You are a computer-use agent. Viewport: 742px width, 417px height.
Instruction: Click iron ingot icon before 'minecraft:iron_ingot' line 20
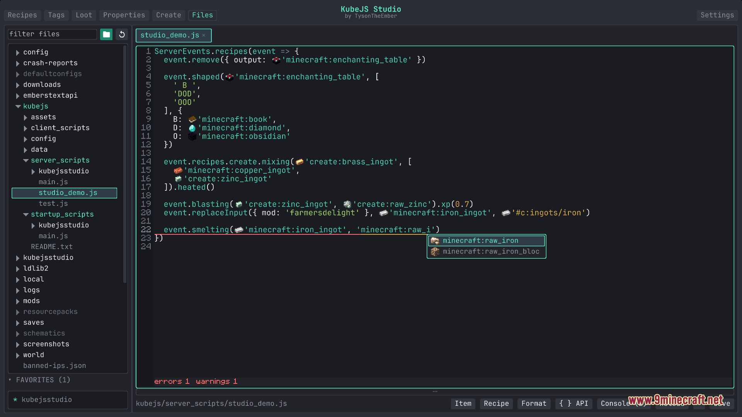(x=383, y=213)
